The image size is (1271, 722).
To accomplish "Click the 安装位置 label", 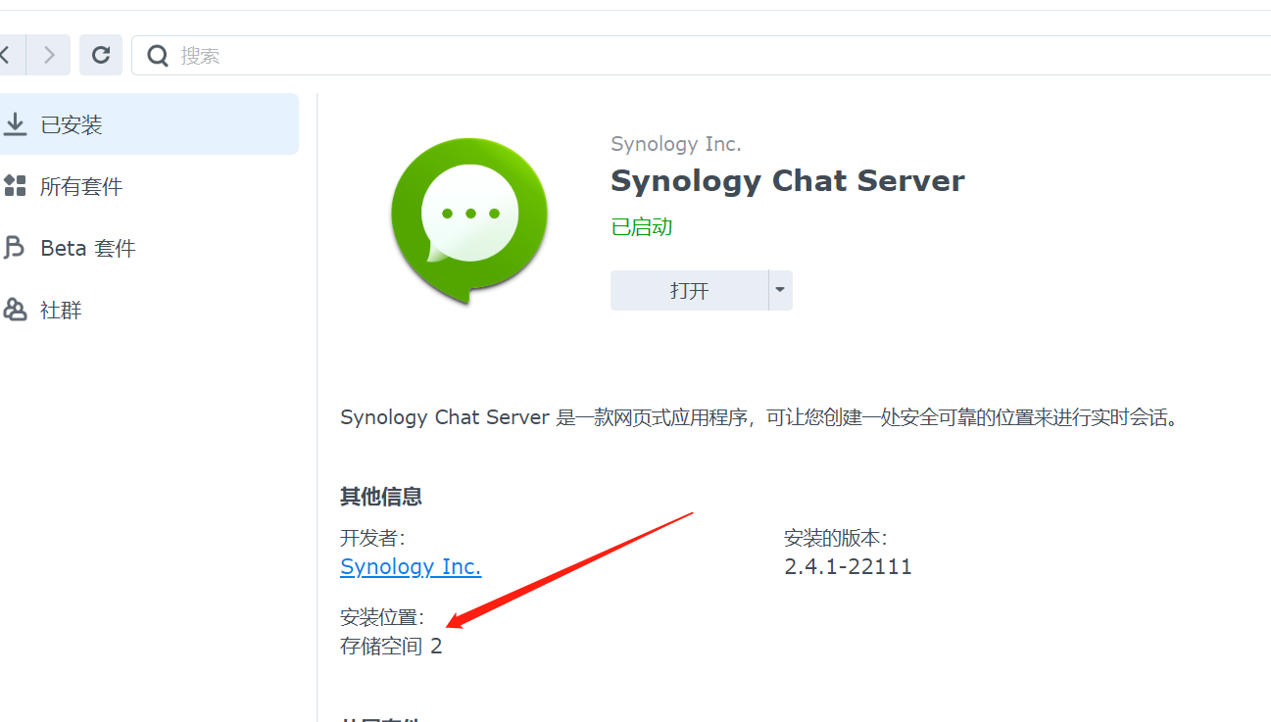I will tap(382, 617).
